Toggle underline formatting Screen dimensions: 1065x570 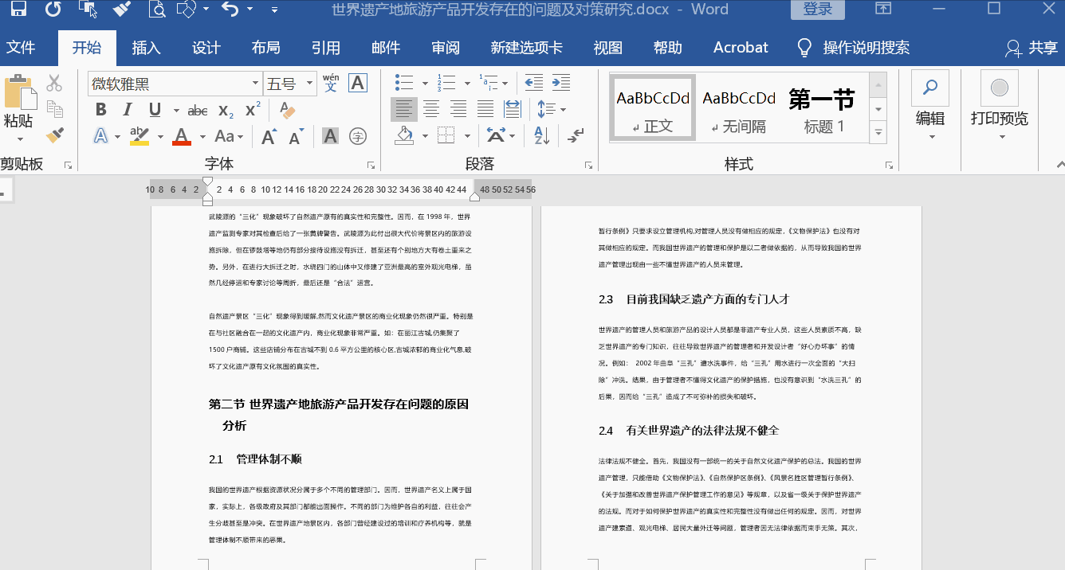(x=155, y=110)
